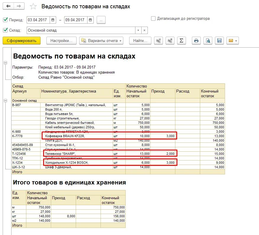Image resolution: width=259 pixels, height=235 pixels.
Task: Click the collapse all groups icon
Action: point(158,40)
